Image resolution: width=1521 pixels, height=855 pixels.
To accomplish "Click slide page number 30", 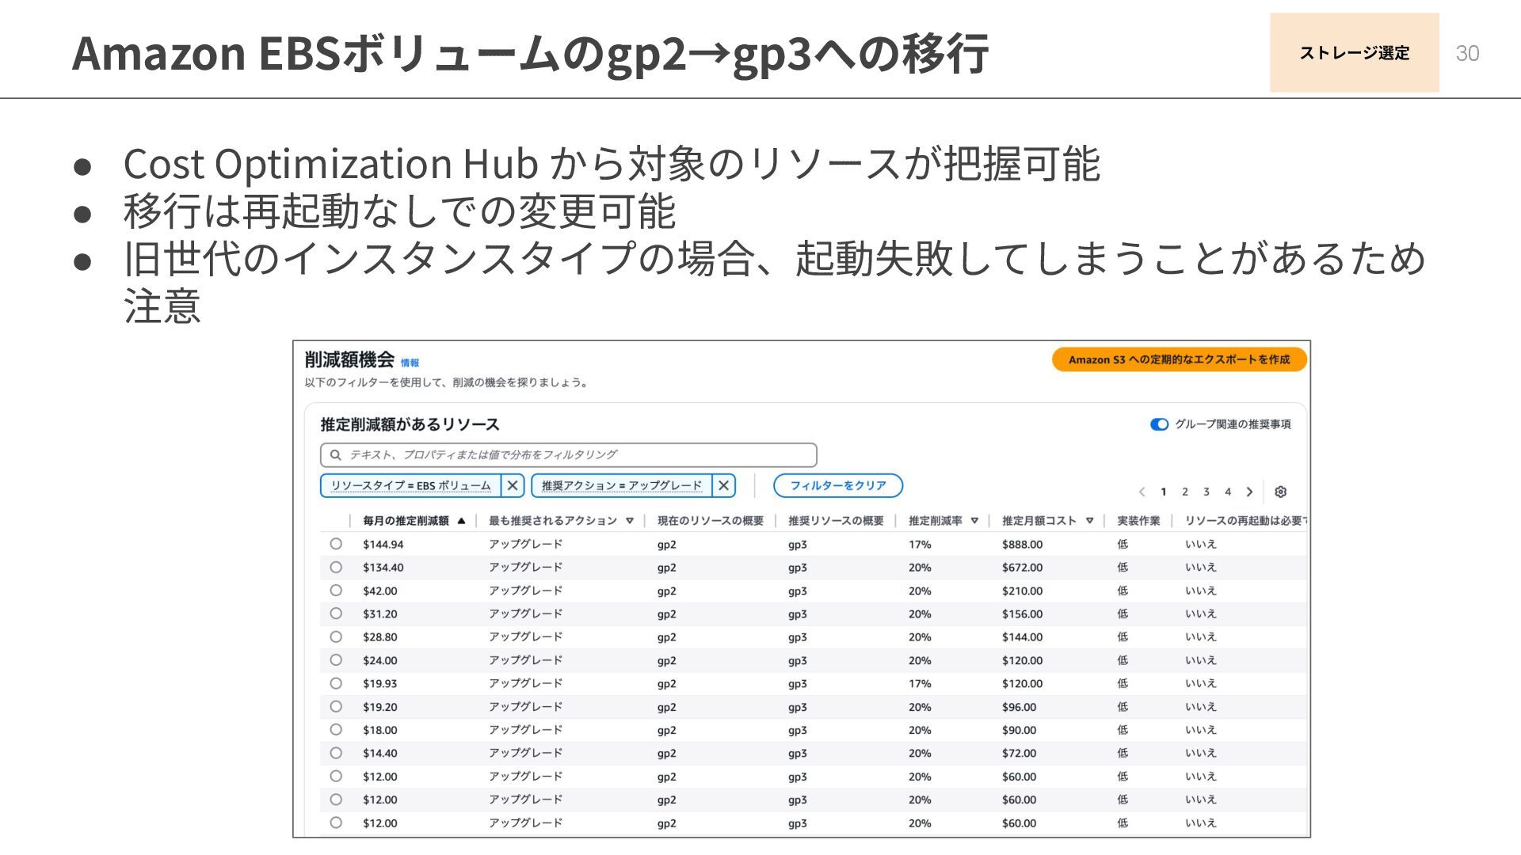I will (x=1467, y=53).
